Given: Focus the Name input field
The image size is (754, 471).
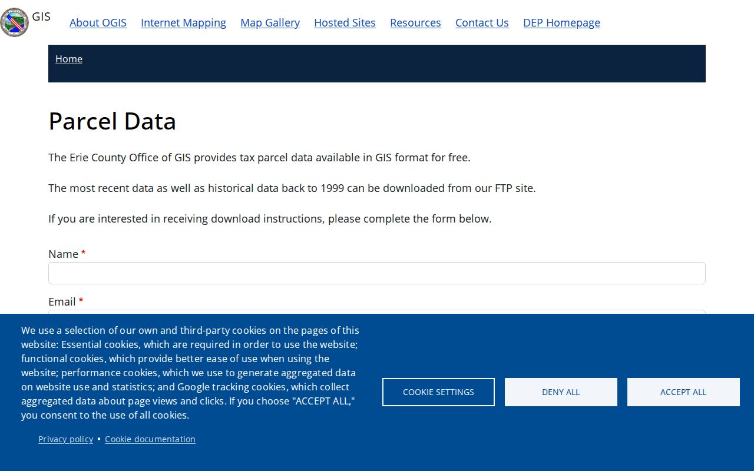Looking at the screenshot, I should coord(377,273).
